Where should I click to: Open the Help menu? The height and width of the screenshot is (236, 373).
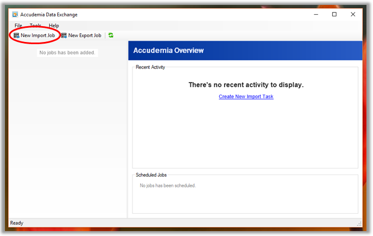coord(54,26)
